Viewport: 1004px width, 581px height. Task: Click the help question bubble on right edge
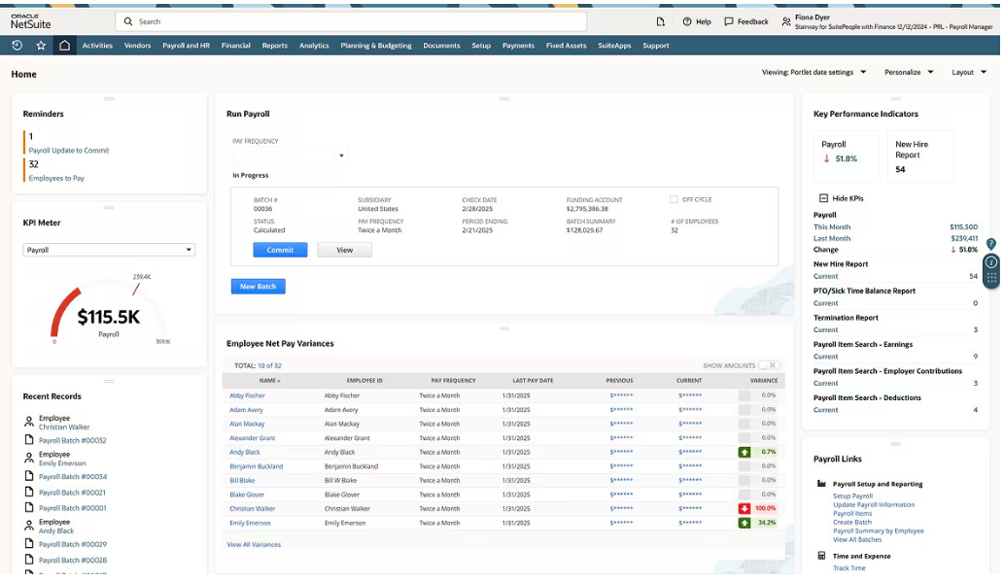991,244
